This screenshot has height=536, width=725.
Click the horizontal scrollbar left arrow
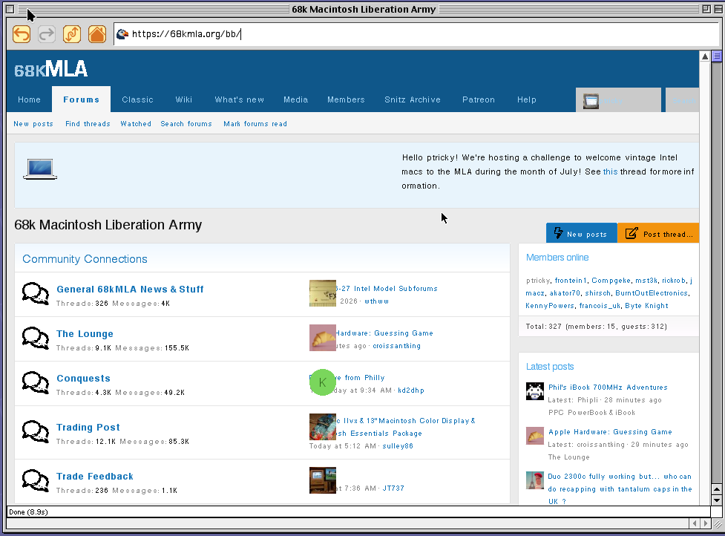click(694, 523)
